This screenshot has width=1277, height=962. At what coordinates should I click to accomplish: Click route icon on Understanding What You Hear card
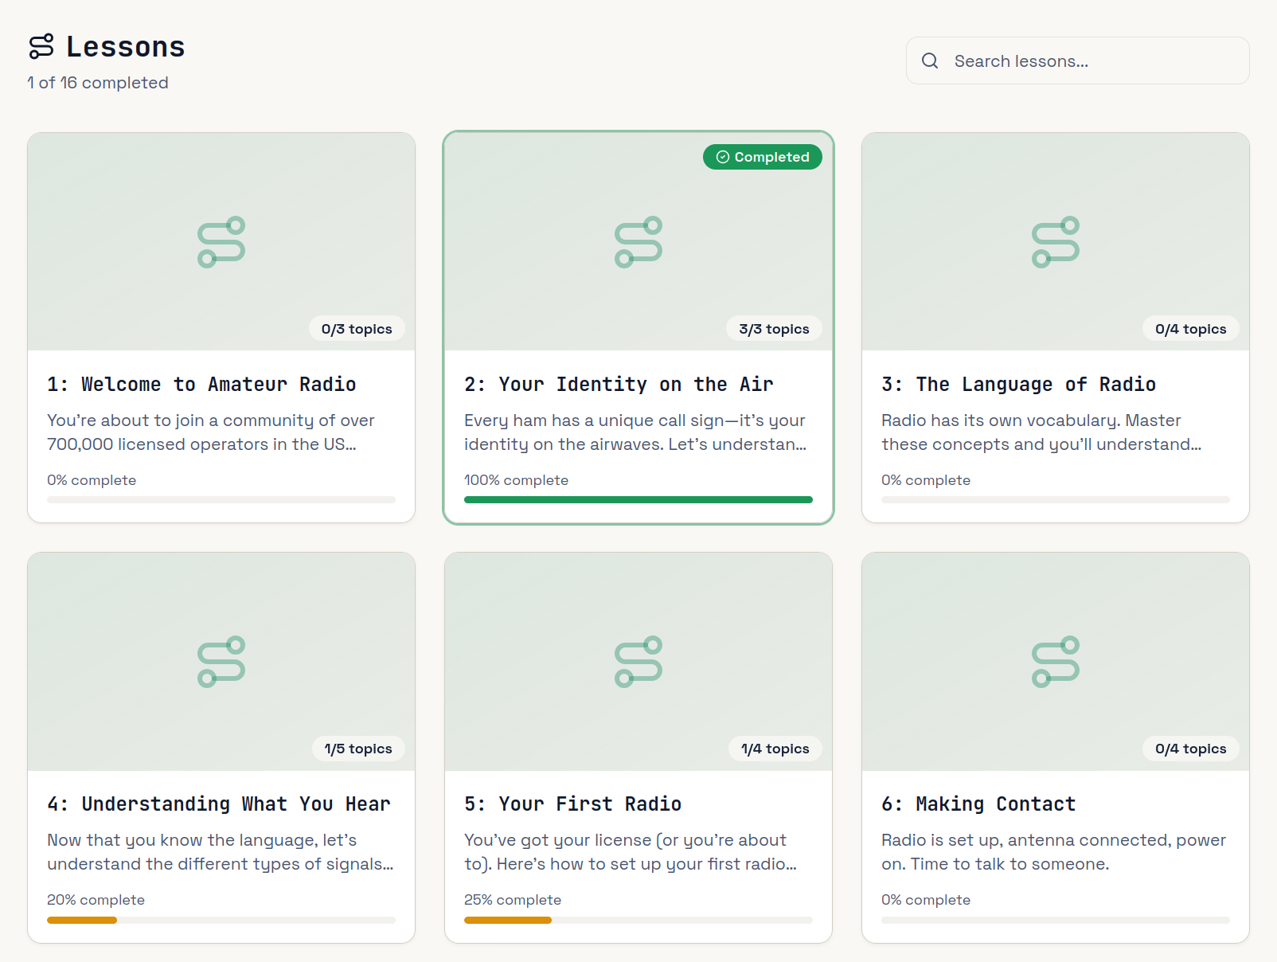(x=221, y=662)
